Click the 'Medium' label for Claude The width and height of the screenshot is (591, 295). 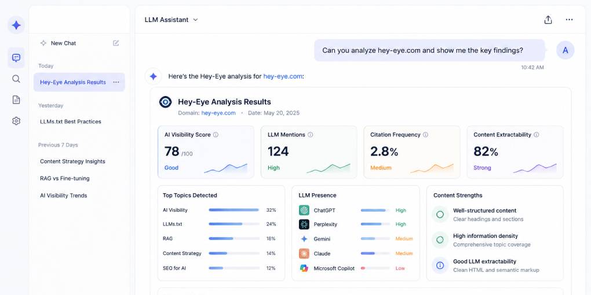pyautogui.click(x=404, y=253)
